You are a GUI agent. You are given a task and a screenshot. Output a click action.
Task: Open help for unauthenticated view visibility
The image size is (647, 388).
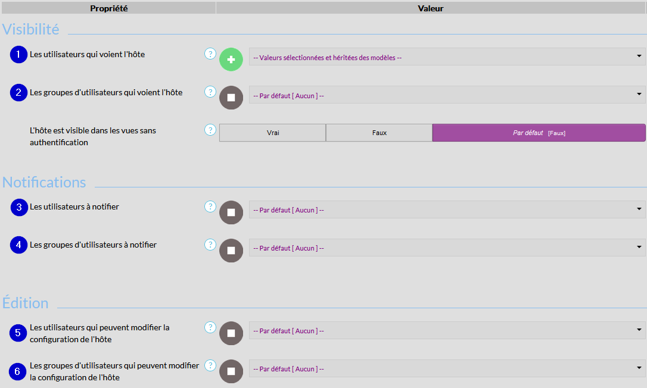coord(210,130)
